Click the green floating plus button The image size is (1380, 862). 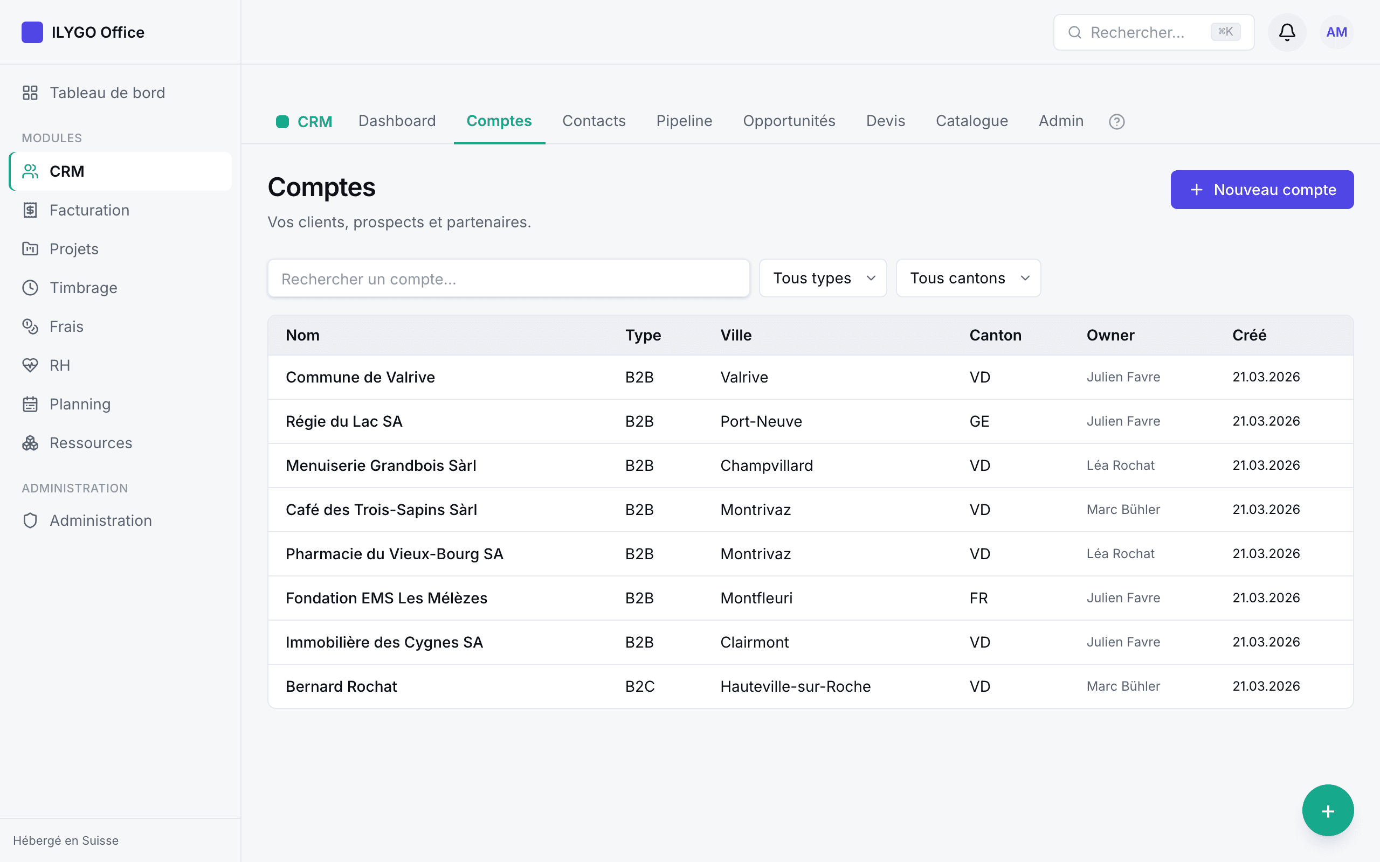(x=1328, y=810)
